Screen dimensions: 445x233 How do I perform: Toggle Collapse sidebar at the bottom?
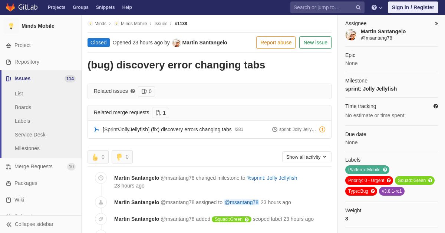coord(30,224)
